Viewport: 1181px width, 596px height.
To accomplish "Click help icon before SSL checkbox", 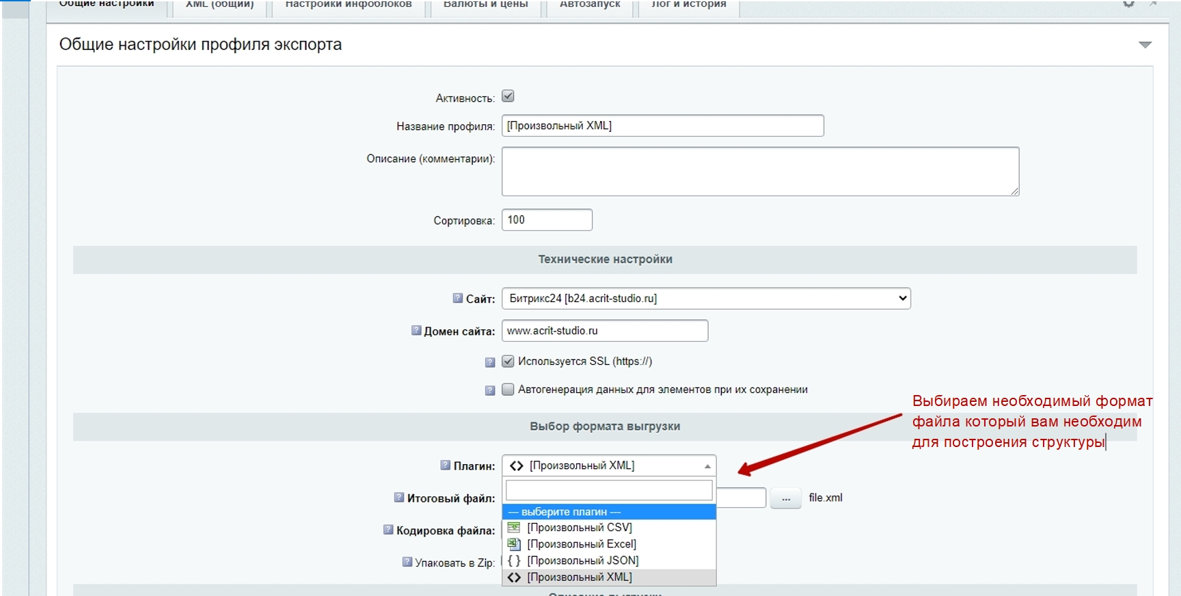I will coord(490,362).
